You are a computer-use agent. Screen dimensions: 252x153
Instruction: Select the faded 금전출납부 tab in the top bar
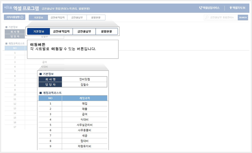[77, 17]
